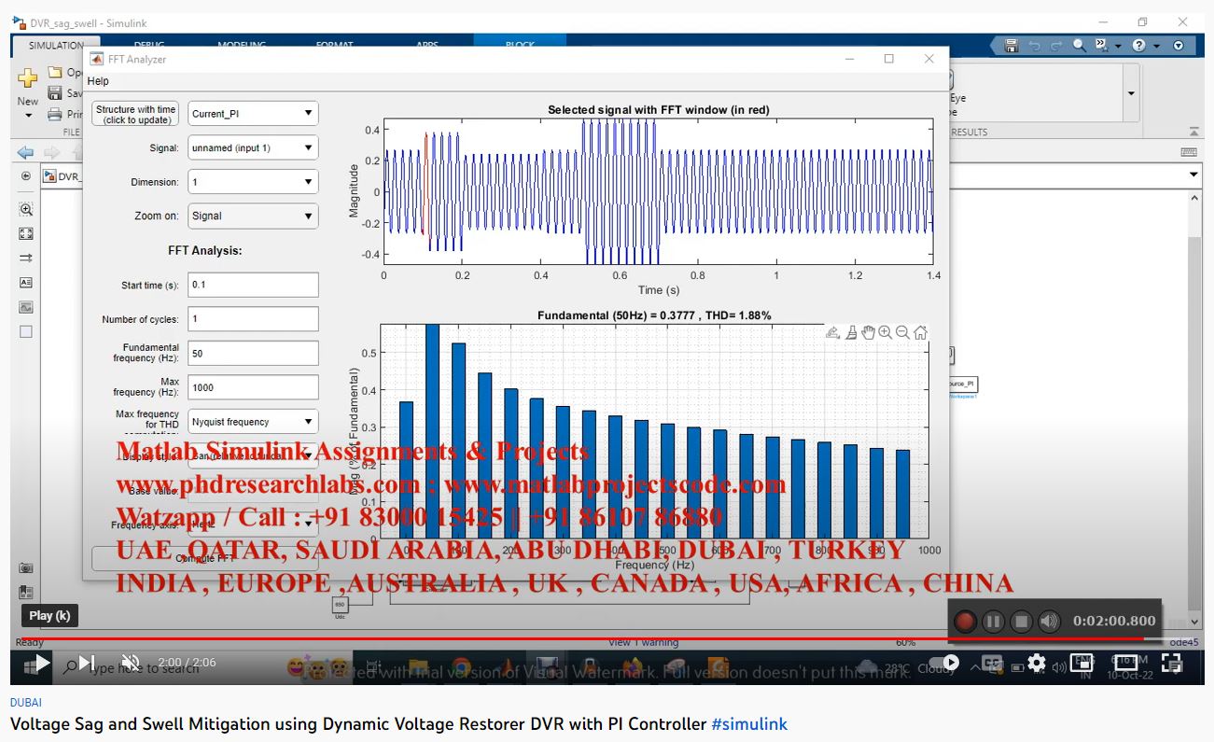1214x742 pixels.
Task: Enter fullscreen mode in video player
Action: point(1172,663)
